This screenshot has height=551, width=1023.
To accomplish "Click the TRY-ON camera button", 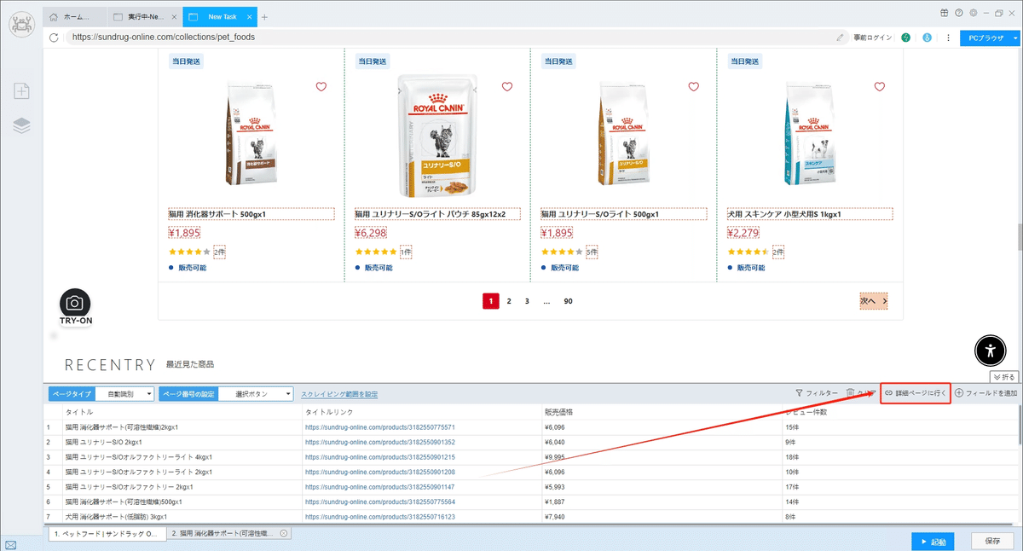I will click(75, 307).
